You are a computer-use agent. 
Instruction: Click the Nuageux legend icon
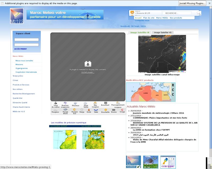[x=55, y=110]
